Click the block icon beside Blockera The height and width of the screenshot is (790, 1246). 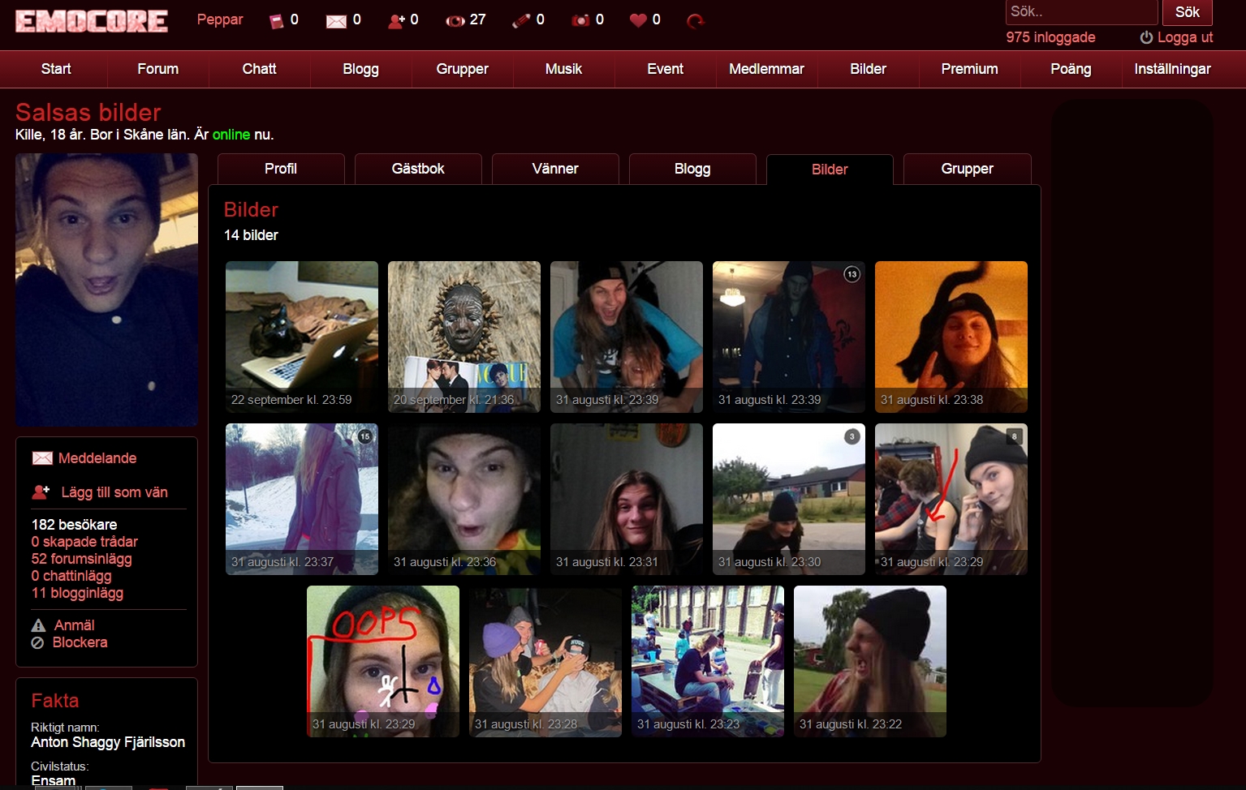click(x=37, y=642)
